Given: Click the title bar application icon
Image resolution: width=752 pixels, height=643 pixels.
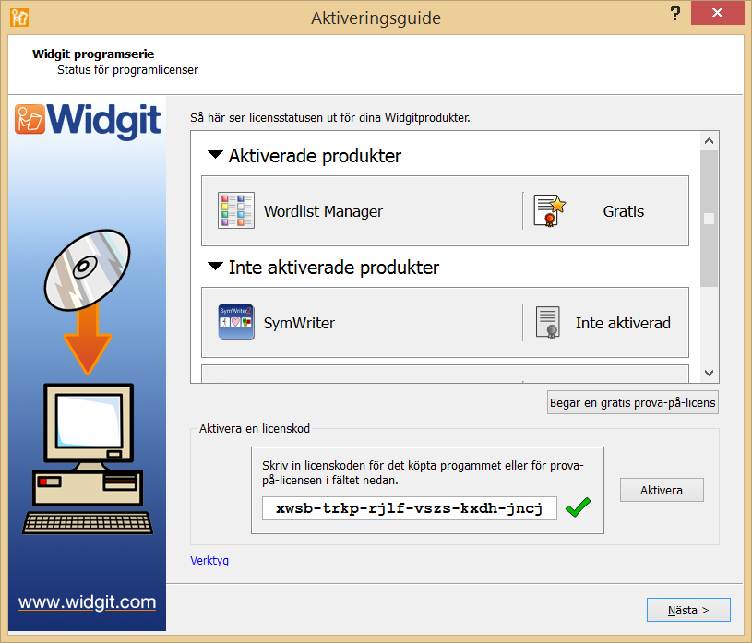Looking at the screenshot, I should (x=19, y=18).
